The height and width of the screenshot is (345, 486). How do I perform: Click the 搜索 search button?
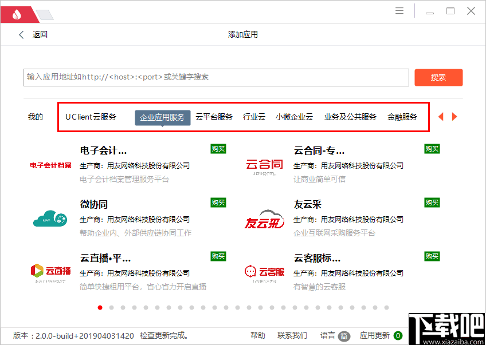[438, 77]
